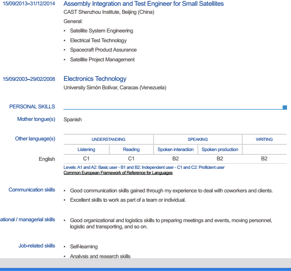Screen dimensions: 291x271
Task: Click the University Simón Bolívar, Caracas text
Action: [x=115, y=88]
